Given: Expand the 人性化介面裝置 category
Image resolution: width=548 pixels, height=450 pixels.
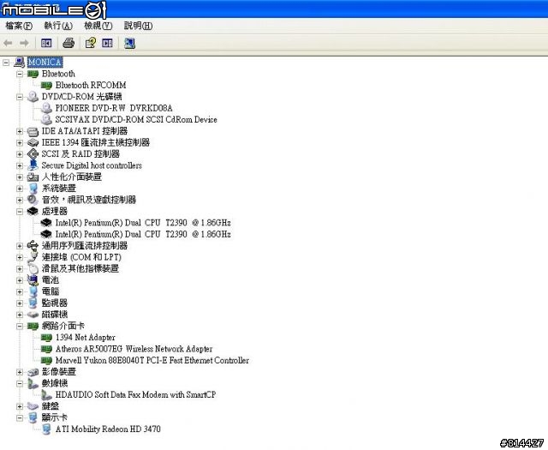Looking at the screenshot, I should [20, 177].
